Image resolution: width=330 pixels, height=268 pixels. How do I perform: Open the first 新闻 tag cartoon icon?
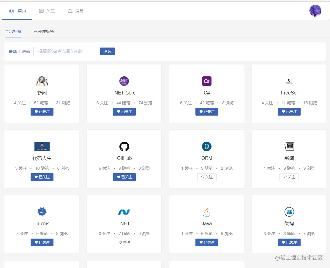[42, 81]
